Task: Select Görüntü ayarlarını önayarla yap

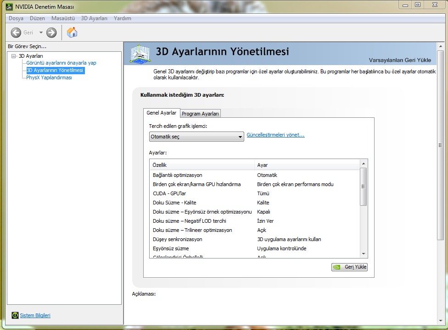Action: coord(61,63)
